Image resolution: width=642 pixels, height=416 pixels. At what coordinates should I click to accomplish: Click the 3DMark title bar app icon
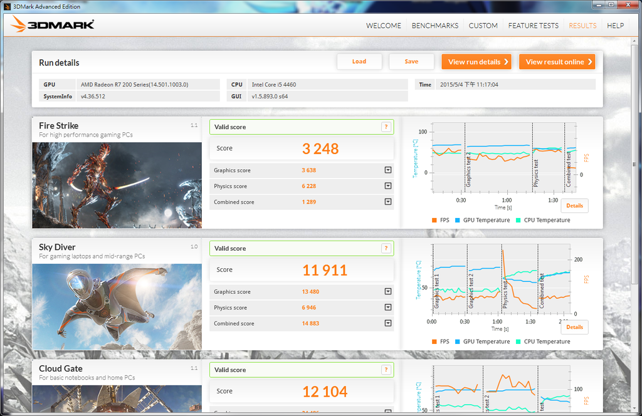(x=7, y=6)
